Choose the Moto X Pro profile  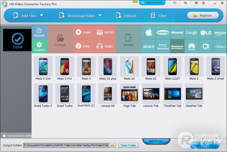click(65, 69)
